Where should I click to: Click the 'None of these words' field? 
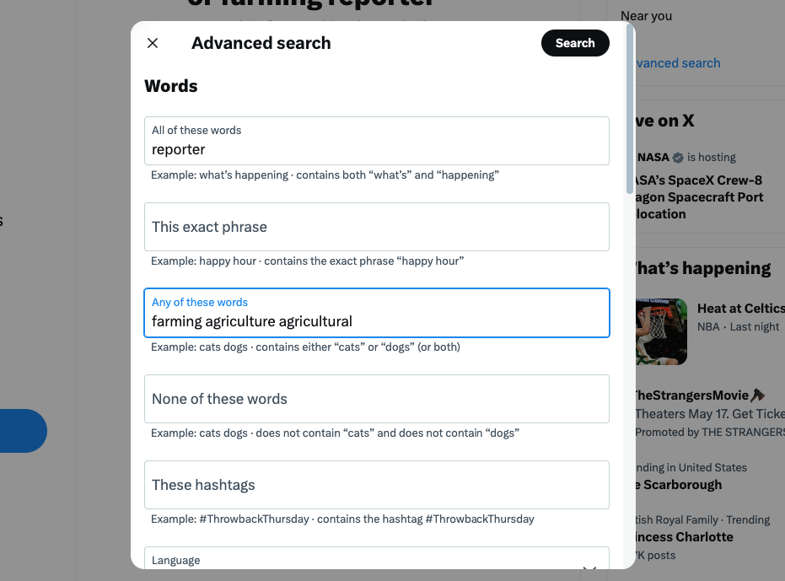376,399
